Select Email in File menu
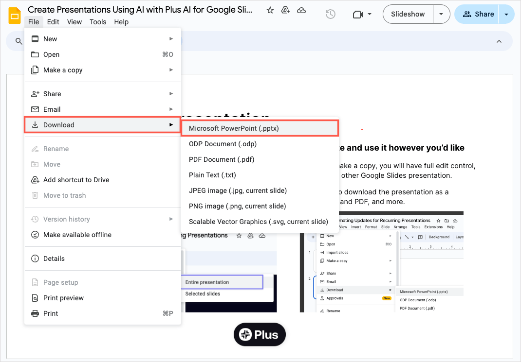 pyautogui.click(x=103, y=109)
